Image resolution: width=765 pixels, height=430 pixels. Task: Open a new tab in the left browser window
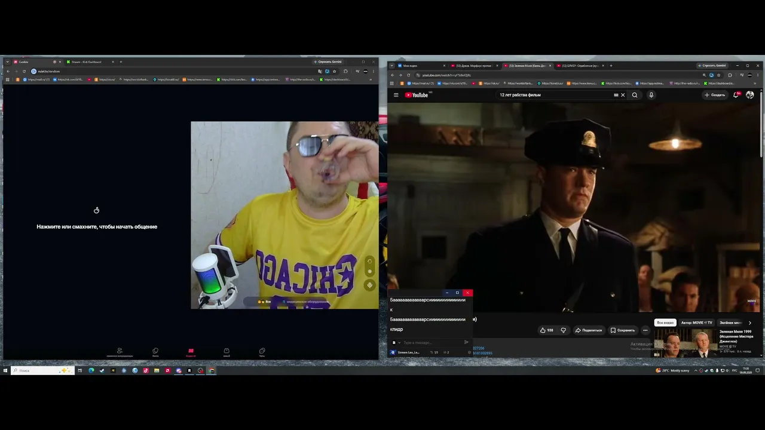(121, 62)
